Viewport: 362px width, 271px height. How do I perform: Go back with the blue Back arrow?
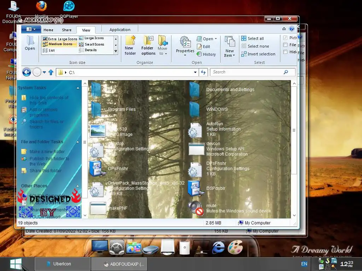coord(27,72)
